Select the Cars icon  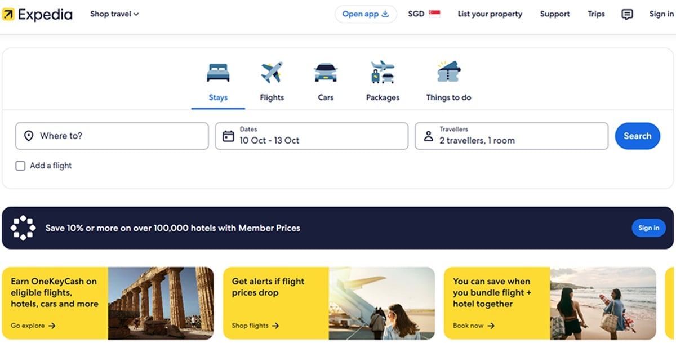pos(326,73)
